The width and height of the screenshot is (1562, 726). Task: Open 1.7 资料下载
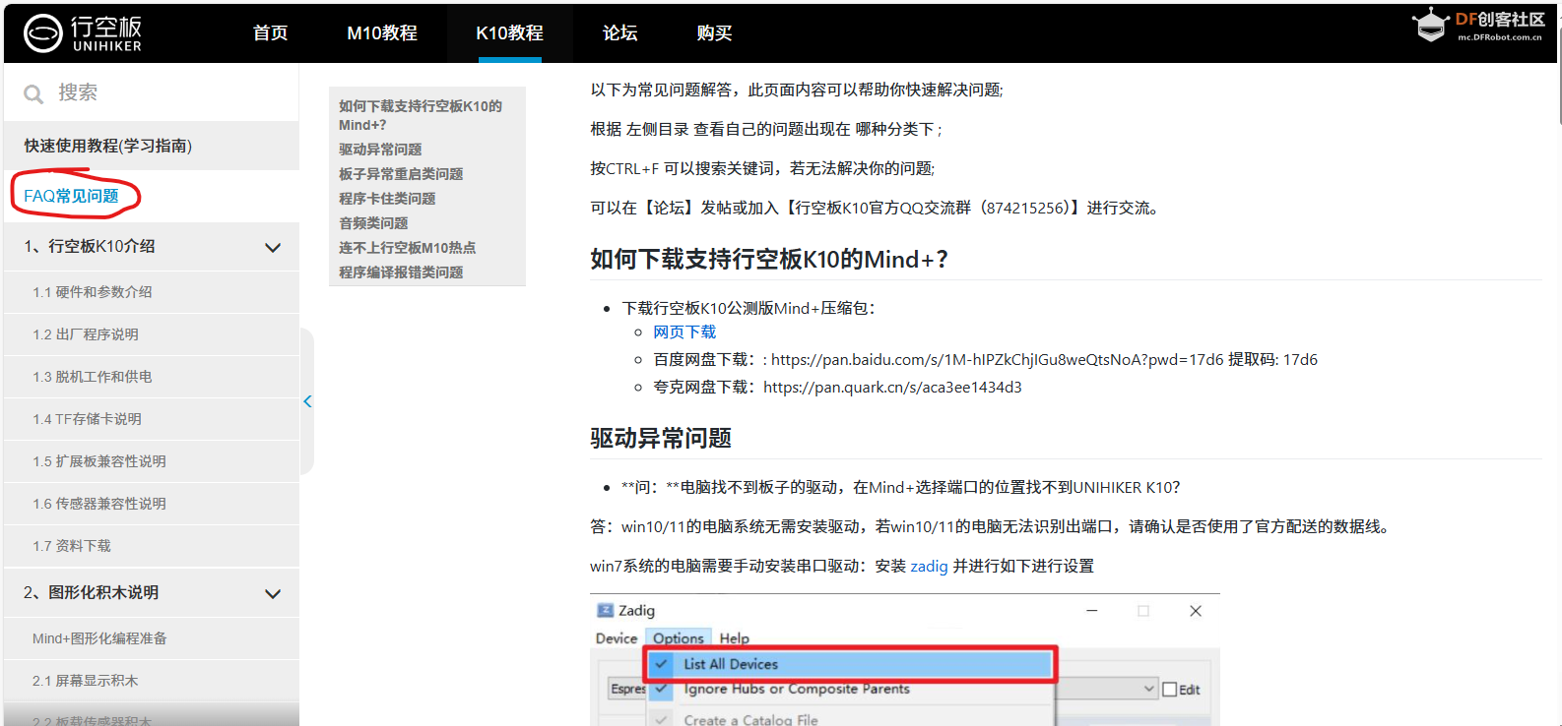(152, 546)
